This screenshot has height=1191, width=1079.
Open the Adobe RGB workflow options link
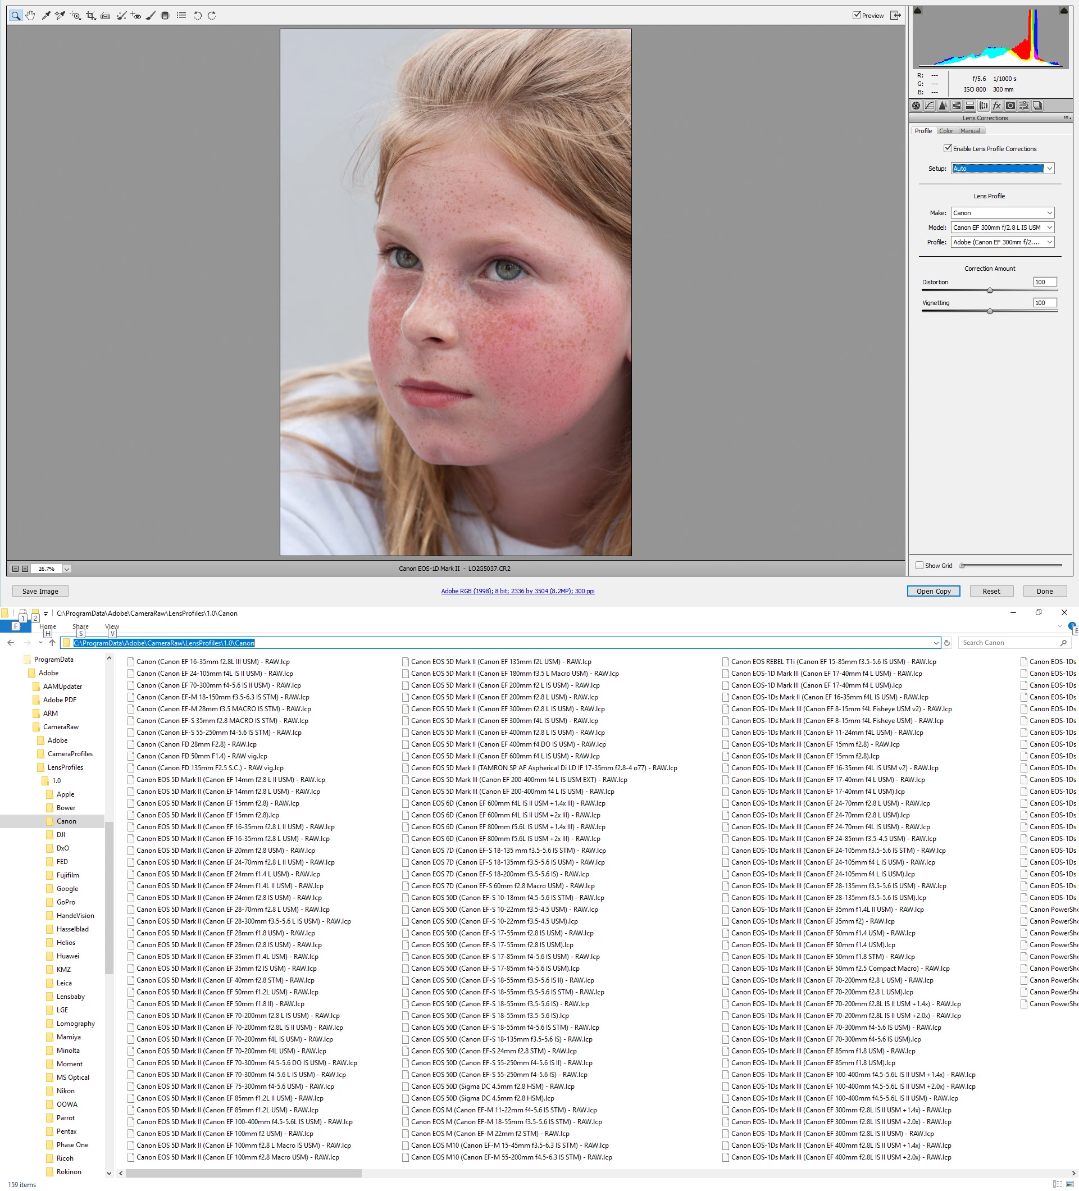[x=517, y=592]
